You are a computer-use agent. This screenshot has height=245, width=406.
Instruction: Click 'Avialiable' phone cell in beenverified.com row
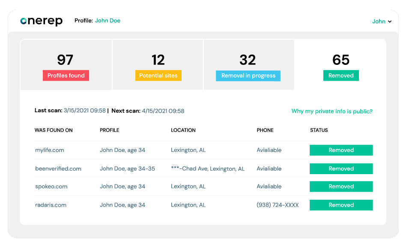pyautogui.click(x=269, y=169)
